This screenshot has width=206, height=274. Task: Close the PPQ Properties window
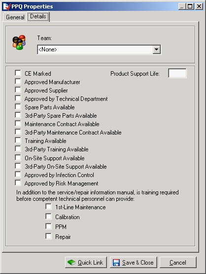click(199, 6)
